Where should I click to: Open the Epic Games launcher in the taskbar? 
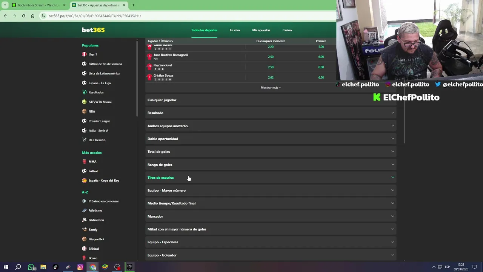click(x=129, y=267)
